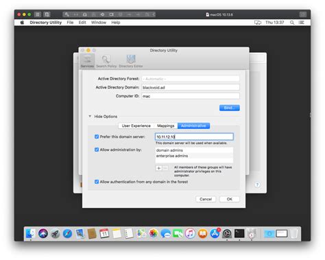Click the Bind... button
The image size is (325, 260).
[230, 108]
